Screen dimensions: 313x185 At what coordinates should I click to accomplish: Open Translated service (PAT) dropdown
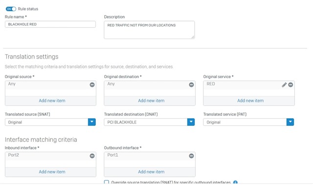[290, 122]
